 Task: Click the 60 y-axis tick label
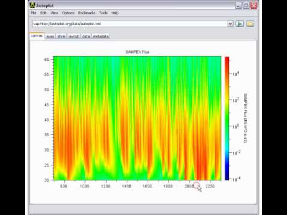pyautogui.click(x=47, y=59)
